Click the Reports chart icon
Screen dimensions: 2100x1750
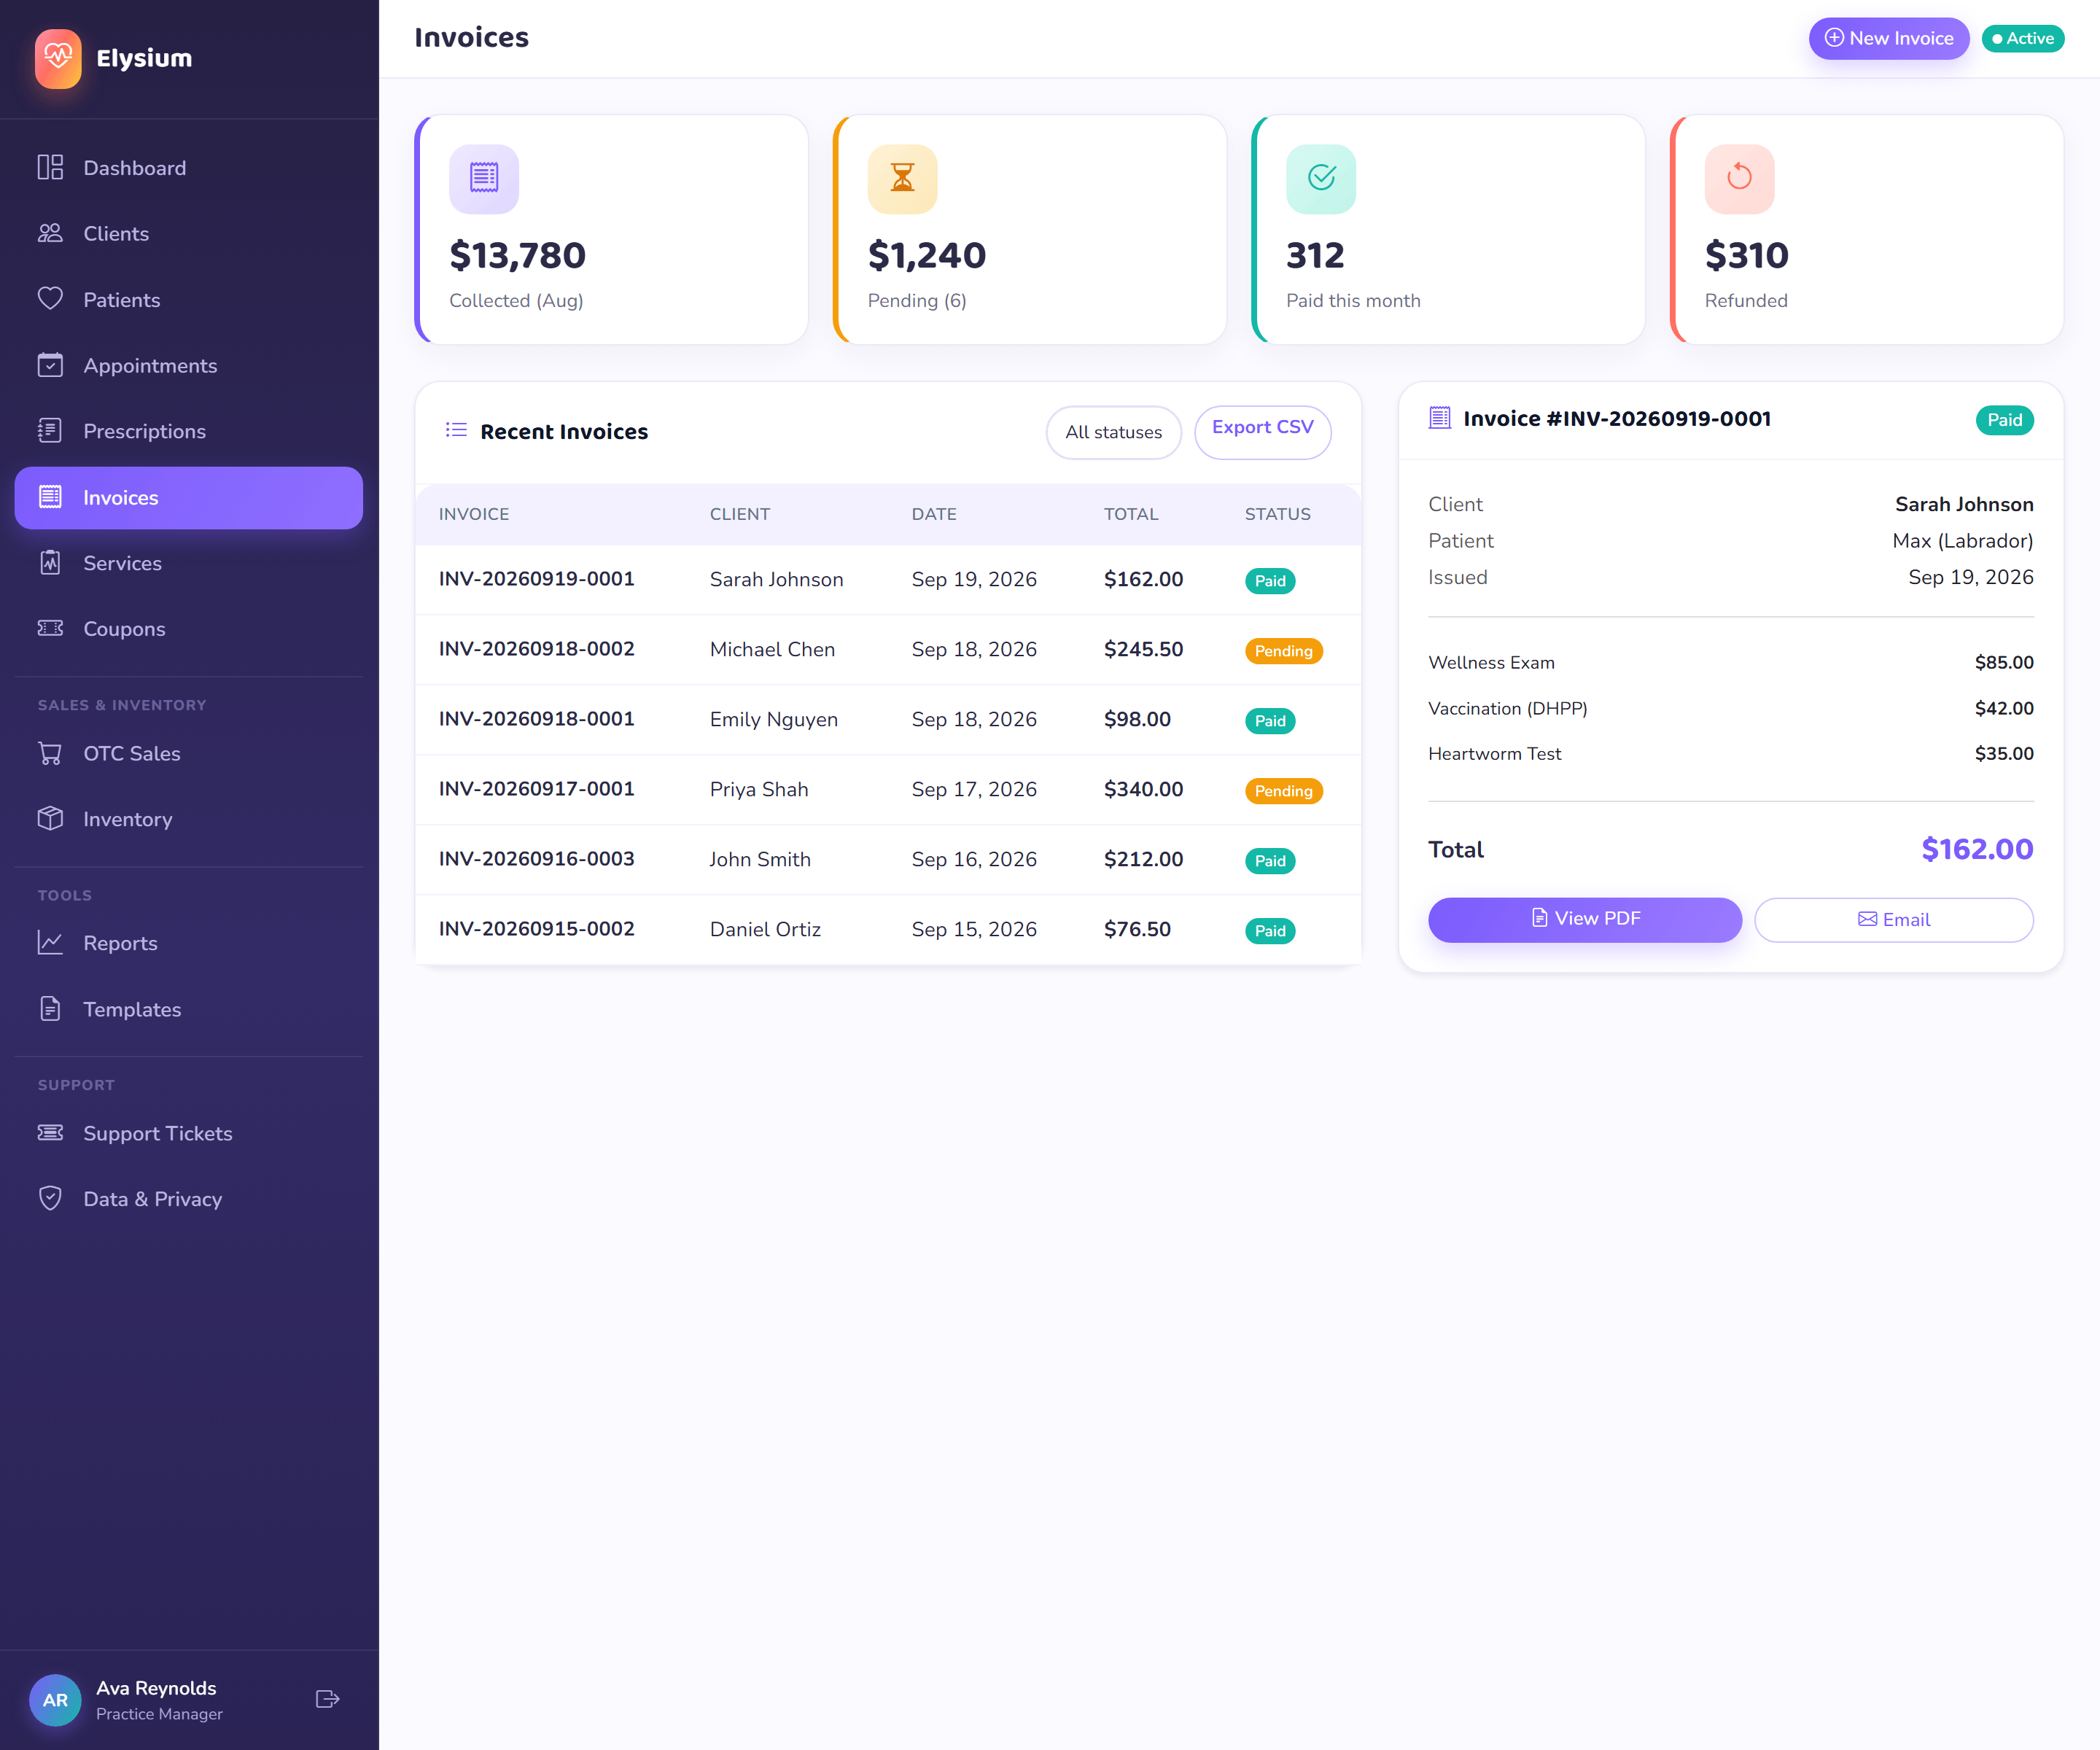[x=50, y=943]
